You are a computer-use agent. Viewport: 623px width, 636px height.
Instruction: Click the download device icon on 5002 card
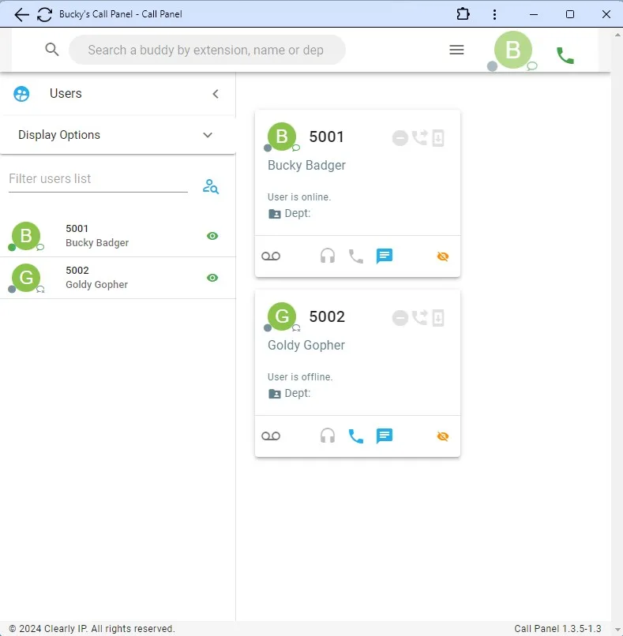438,317
